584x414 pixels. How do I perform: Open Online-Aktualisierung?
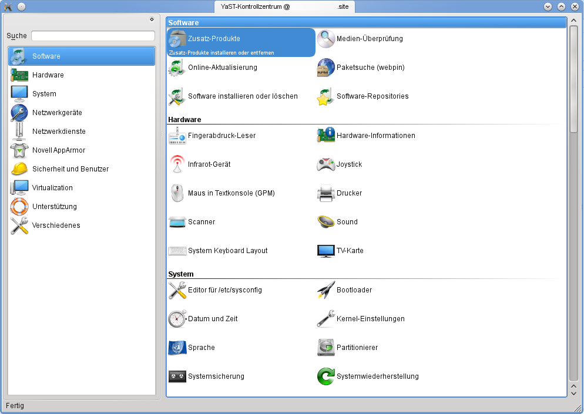(x=213, y=68)
